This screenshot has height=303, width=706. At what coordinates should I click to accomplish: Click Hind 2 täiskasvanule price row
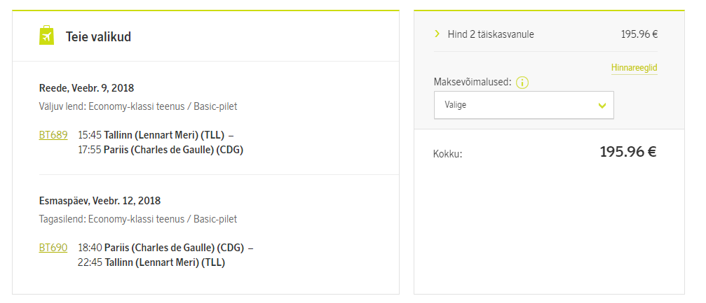click(x=545, y=34)
